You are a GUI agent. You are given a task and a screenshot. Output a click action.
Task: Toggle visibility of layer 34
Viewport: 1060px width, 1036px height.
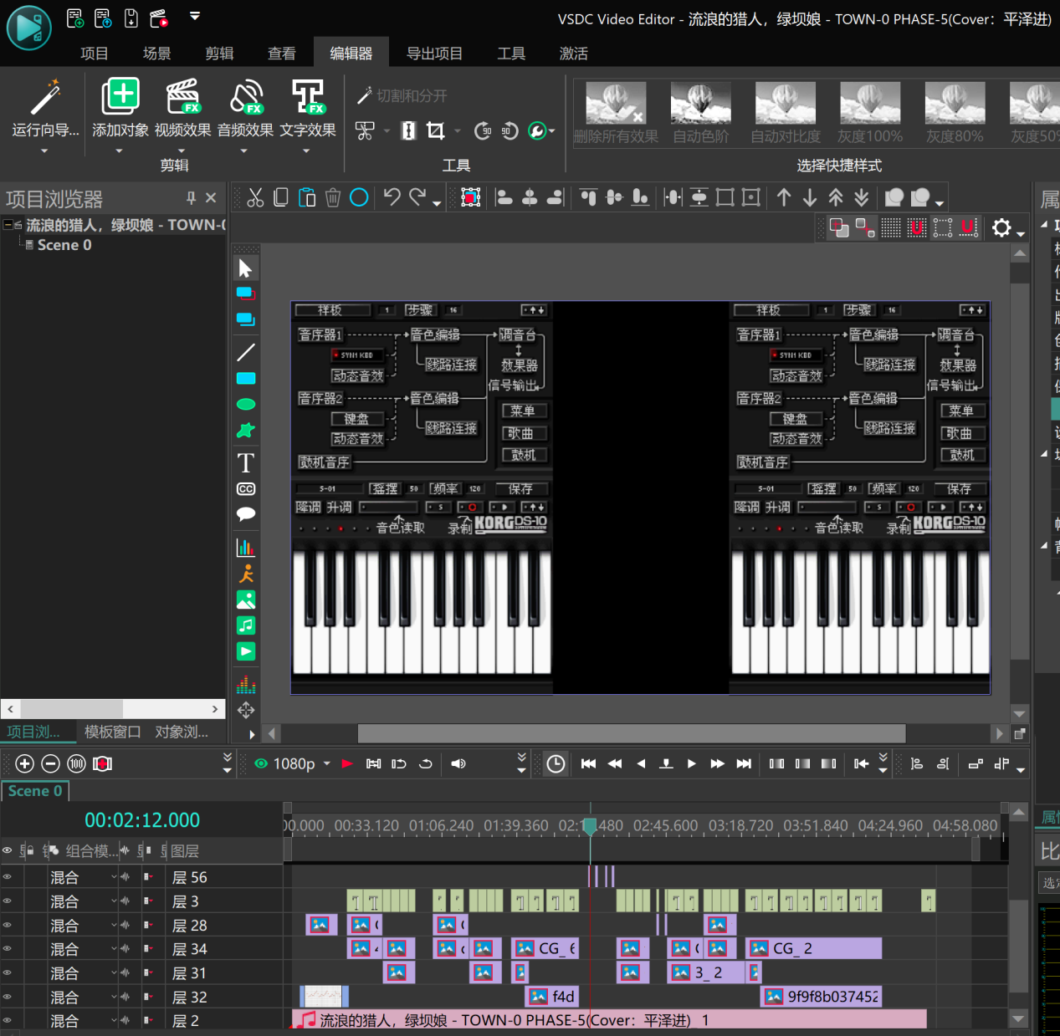[x=8, y=949]
